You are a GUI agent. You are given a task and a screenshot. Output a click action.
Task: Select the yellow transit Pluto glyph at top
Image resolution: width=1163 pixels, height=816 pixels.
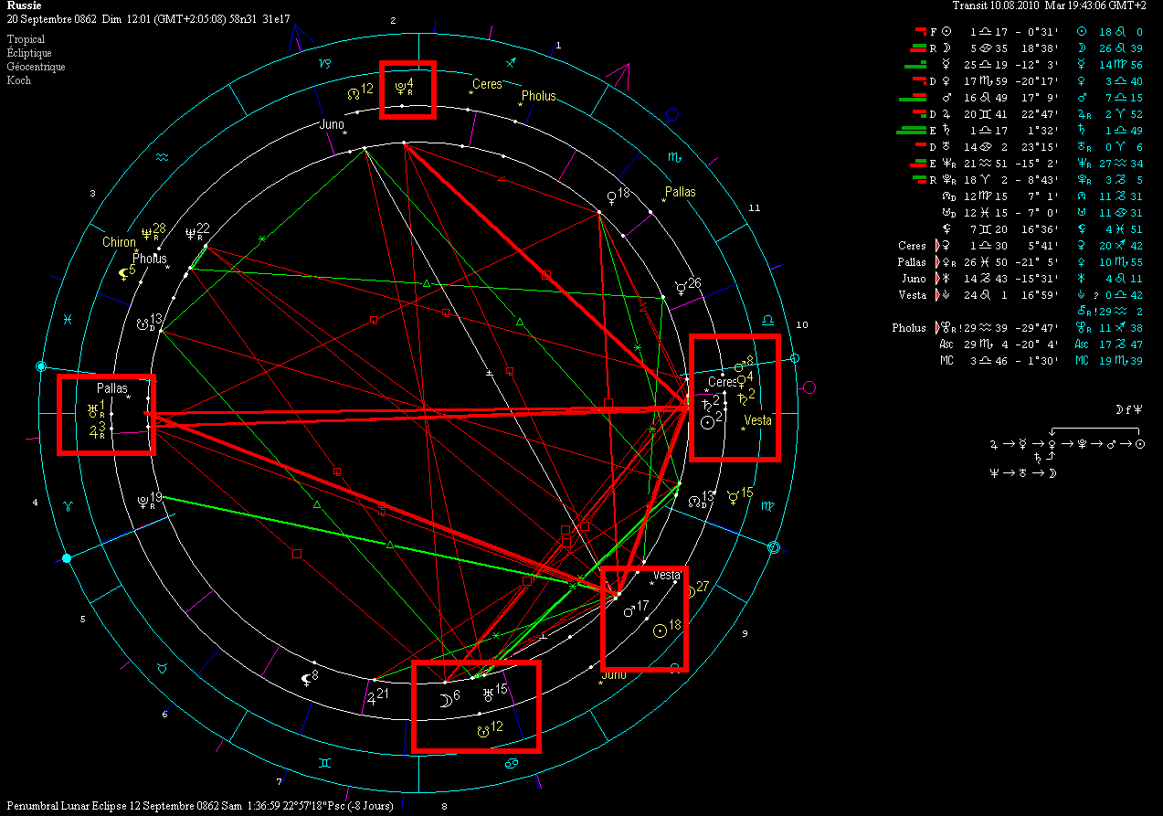[400, 88]
